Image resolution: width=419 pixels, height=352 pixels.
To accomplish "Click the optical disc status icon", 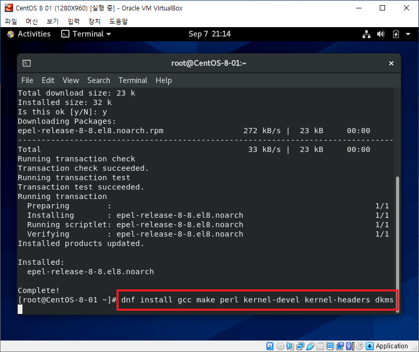I will coord(280,346).
